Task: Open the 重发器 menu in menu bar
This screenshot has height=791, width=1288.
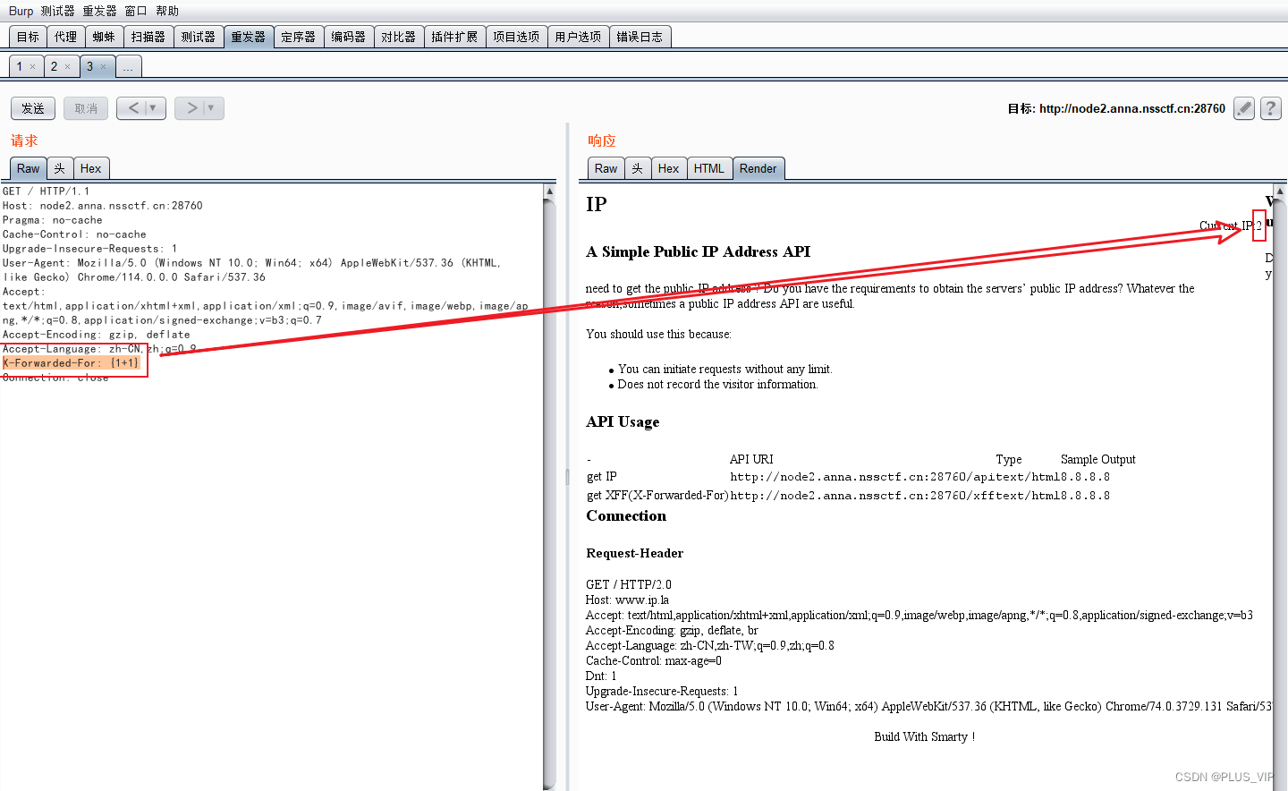Action: [x=99, y=11]
